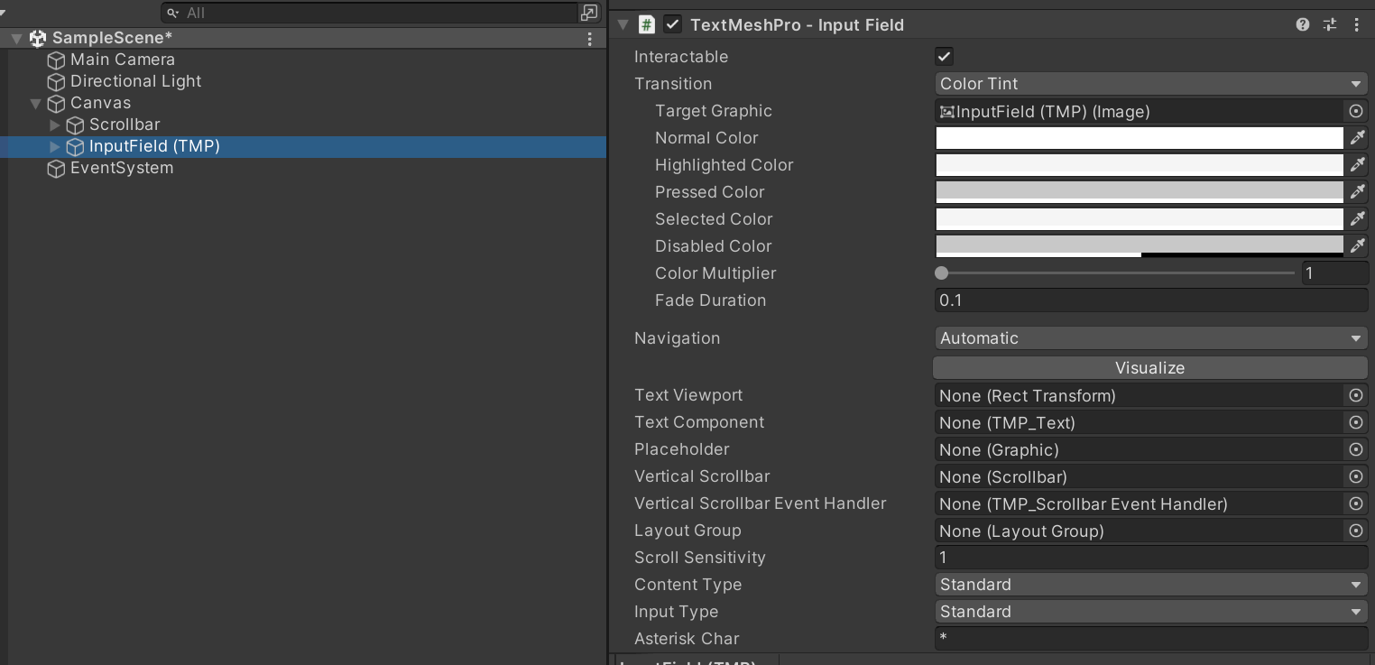Screen dimensions: 1375x665
Task: Open the object picker beside Placeholder
Action: coord(1356,449)
